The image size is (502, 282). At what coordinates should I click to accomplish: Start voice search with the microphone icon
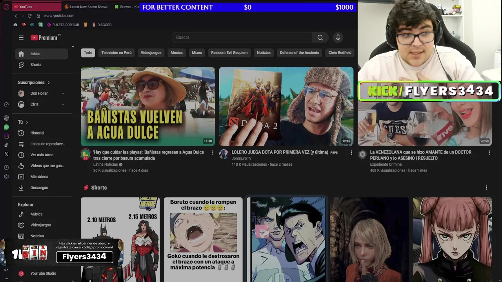pos(338,38)
